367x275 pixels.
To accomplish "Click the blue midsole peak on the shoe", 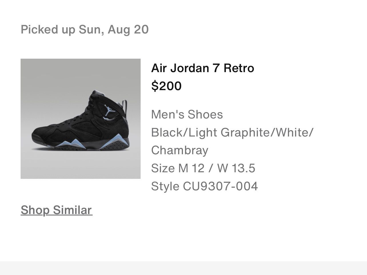I will (x=75, y=142).
